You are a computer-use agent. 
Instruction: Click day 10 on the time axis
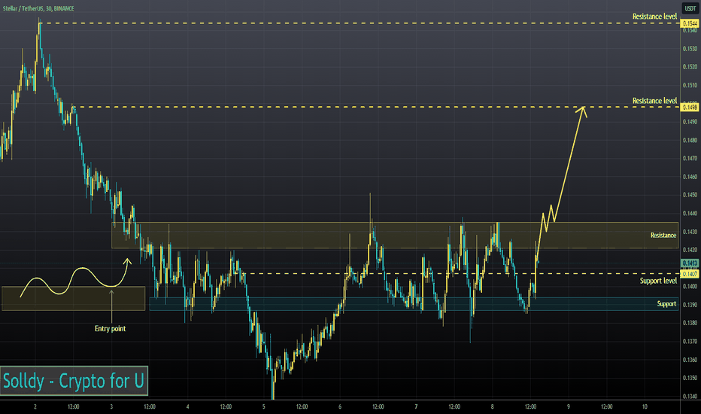tap(645, 406)
